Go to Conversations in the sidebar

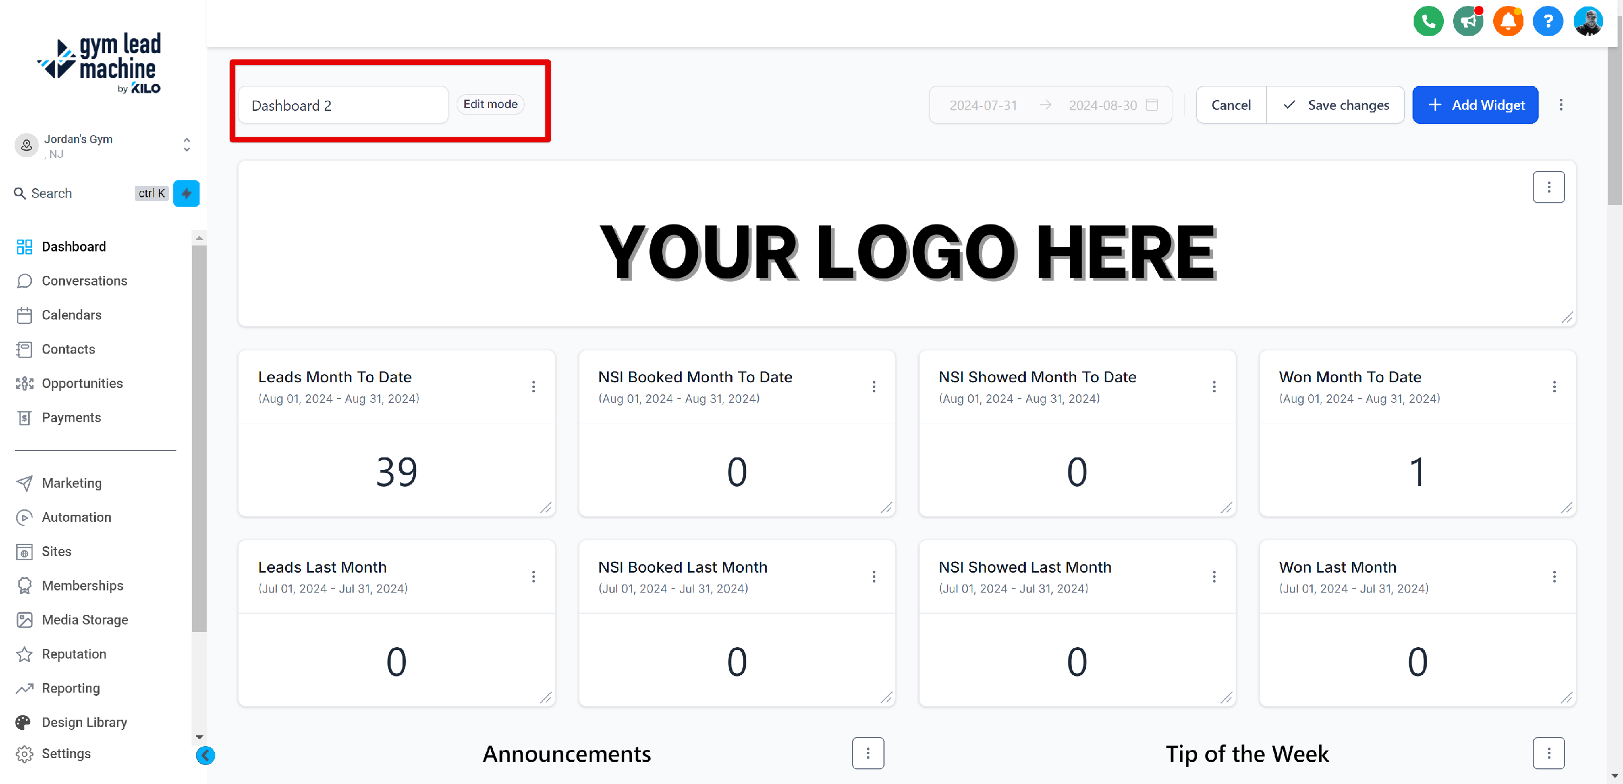coord(84,281)
